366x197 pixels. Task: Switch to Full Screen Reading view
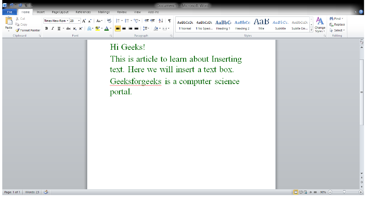[301, 192]
